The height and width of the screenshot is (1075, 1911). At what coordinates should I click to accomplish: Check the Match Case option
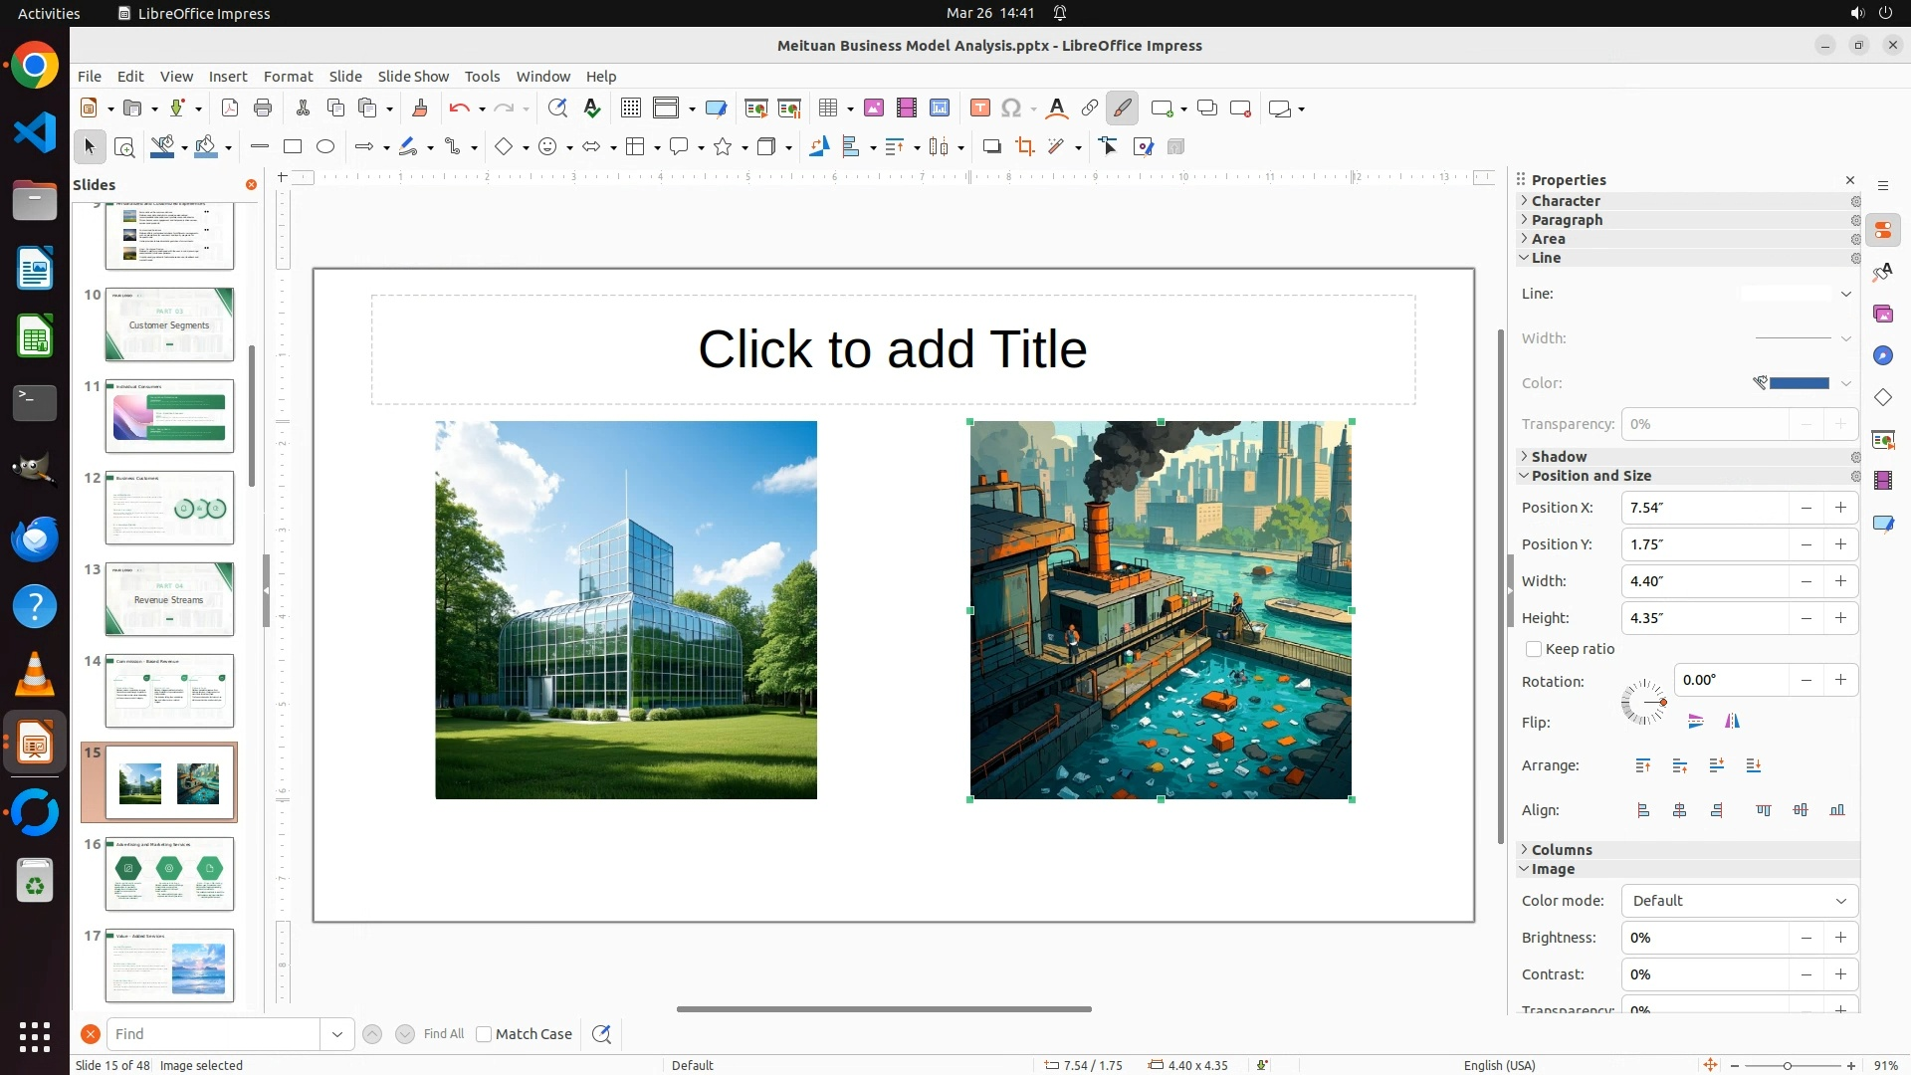(x=485, y=1034)
